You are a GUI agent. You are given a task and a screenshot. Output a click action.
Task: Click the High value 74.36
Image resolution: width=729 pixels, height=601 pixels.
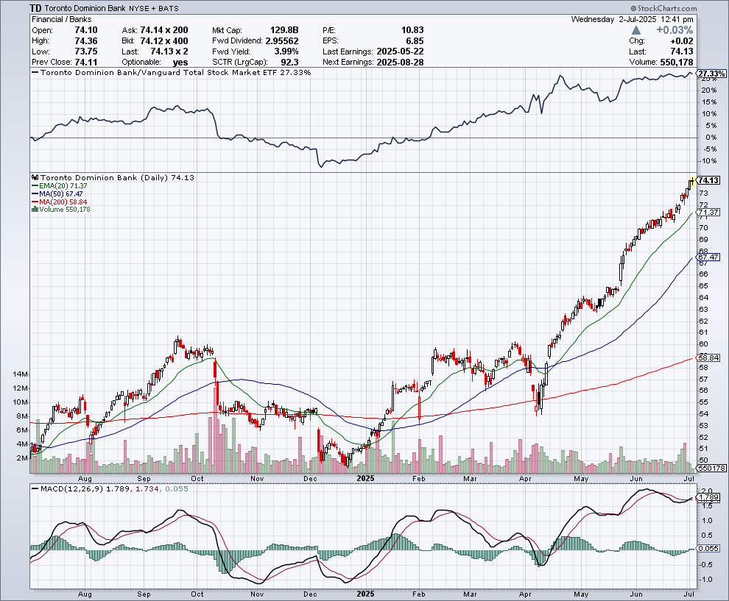86,41
